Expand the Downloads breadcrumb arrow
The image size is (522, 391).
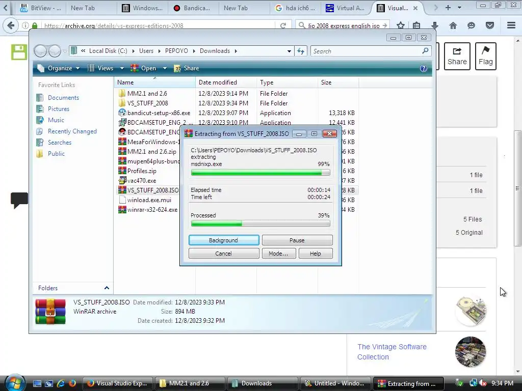click(236, 51)
